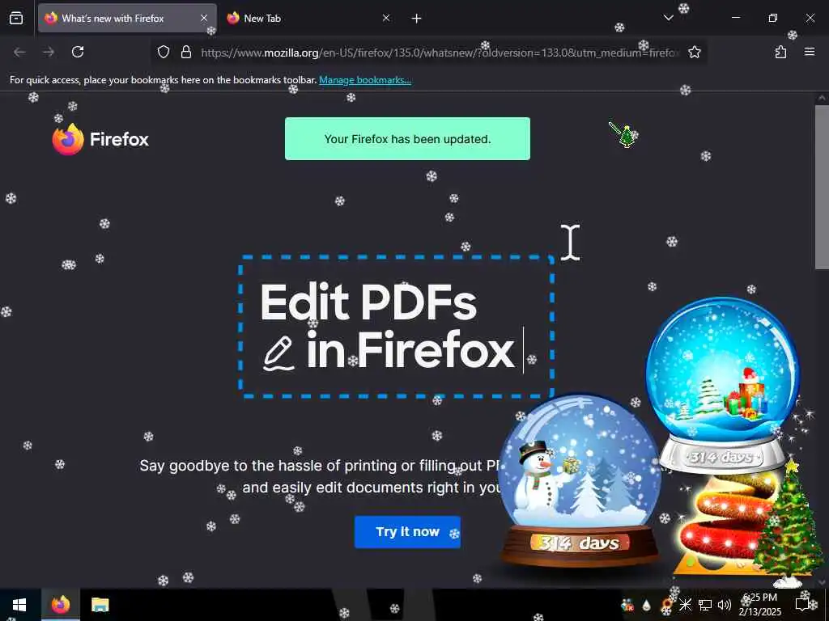This screenshot has width=829, height=621.
Task: Click the Firefox logo on the page
Action: pos(100,139)
